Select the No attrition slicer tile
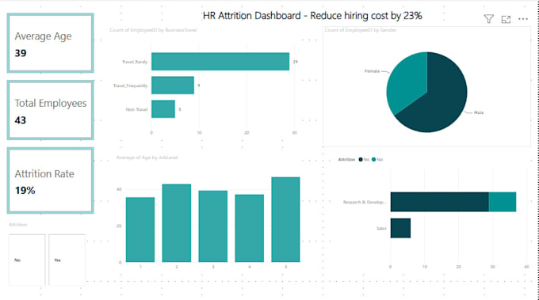 (27, 260)
